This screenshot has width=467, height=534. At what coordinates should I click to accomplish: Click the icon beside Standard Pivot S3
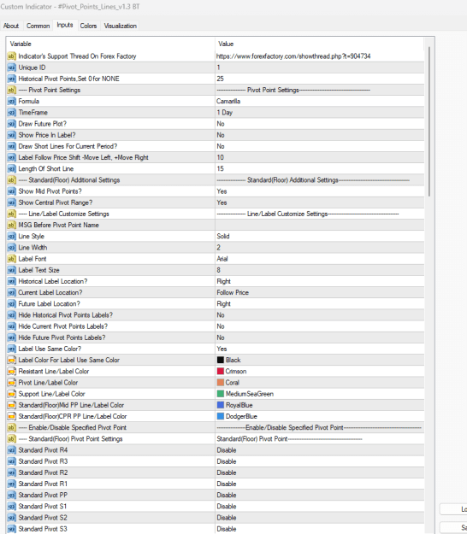click(x=12, y=529)
